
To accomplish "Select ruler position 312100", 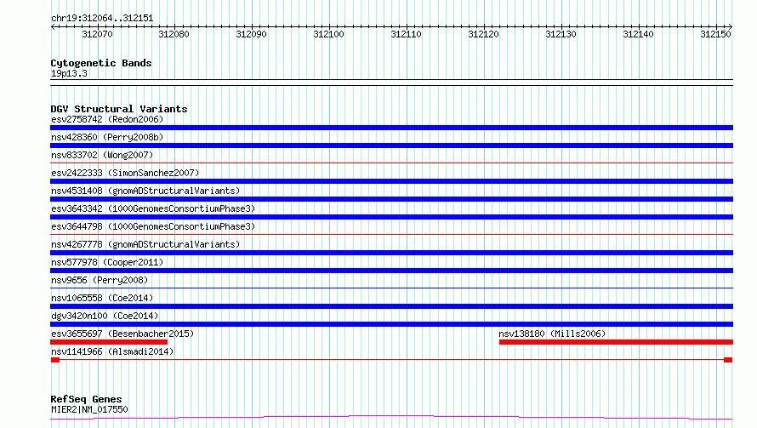I will click(329, 34).
